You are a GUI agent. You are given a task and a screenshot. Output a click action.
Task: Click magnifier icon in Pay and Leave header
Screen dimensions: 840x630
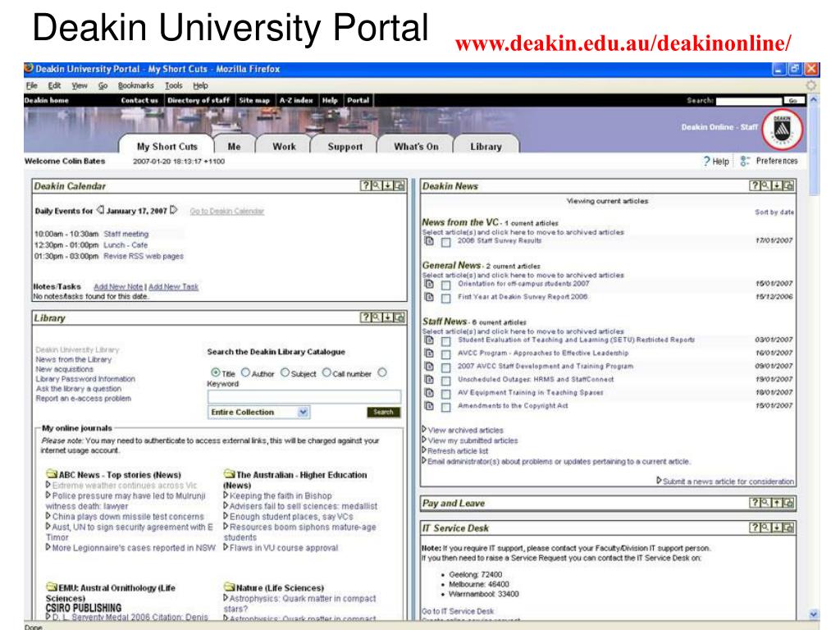pyautogui.click(x=765, y=503)
